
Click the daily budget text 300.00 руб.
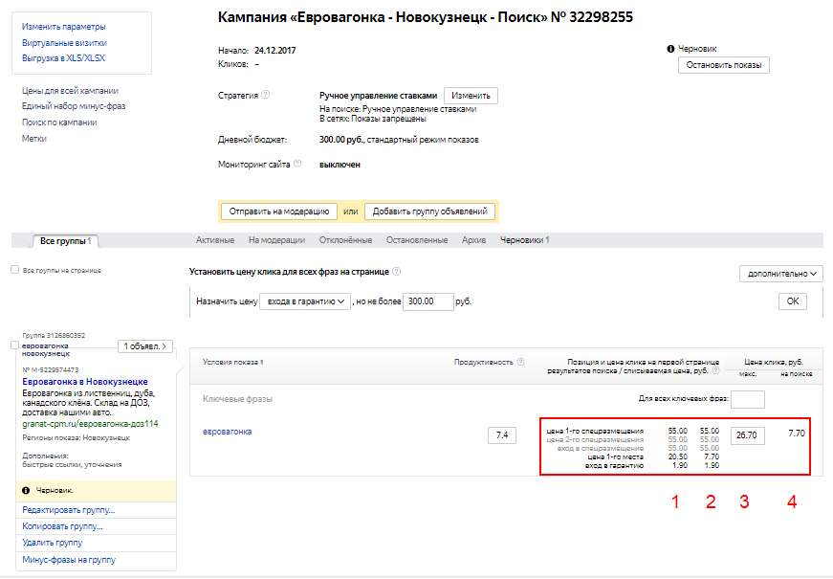click(341, 140)
